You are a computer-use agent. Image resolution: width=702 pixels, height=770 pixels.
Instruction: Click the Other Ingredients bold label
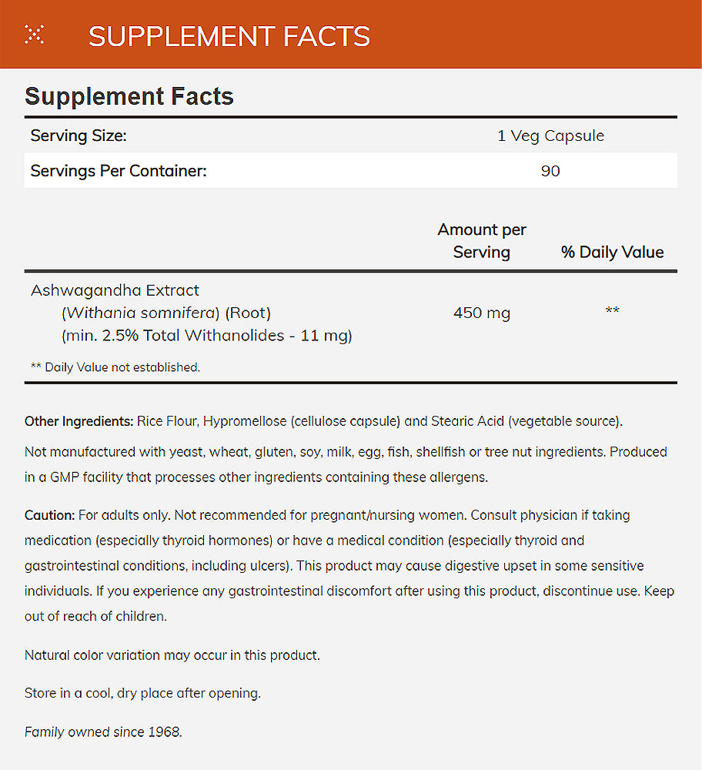click(79, 421)
